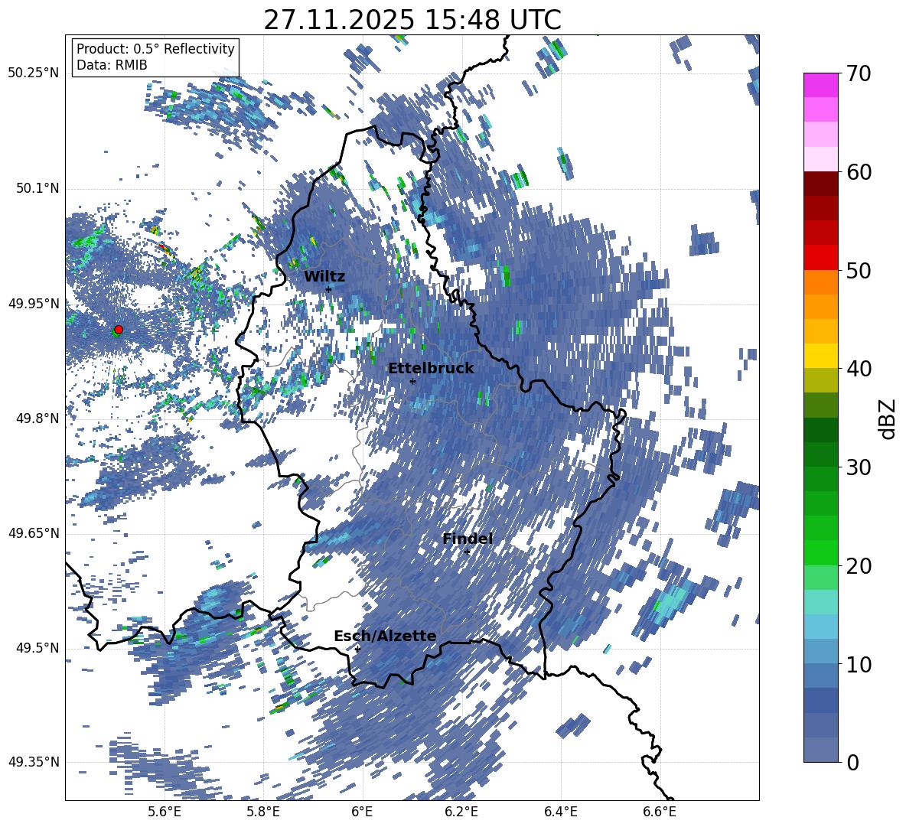Click the 49.35°N latitude label
The image size is (906, 827).
[34, 762]
